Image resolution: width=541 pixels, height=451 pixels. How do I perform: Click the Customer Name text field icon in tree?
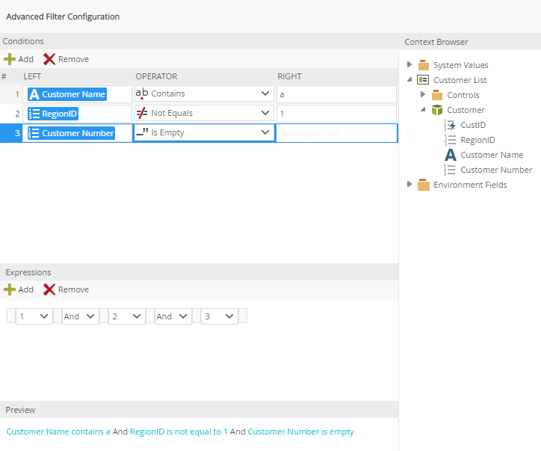click(450, 155)
